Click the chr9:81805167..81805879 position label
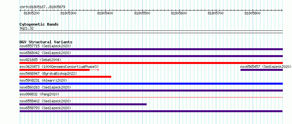 pyautogui.click(x=42, y=7)
